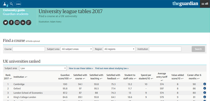Sort by Guardian score/100 column
The image size is (210, 101).
pos(65,77)
